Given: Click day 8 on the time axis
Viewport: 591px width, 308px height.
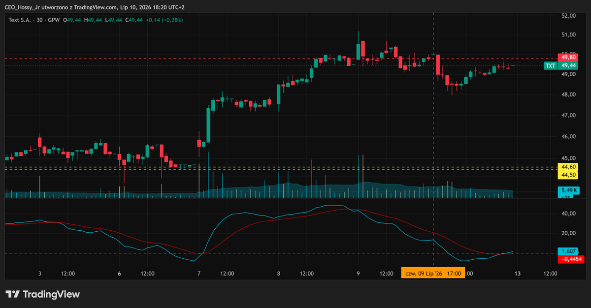Looking at the screenshot, I should (x=279, y=273).
